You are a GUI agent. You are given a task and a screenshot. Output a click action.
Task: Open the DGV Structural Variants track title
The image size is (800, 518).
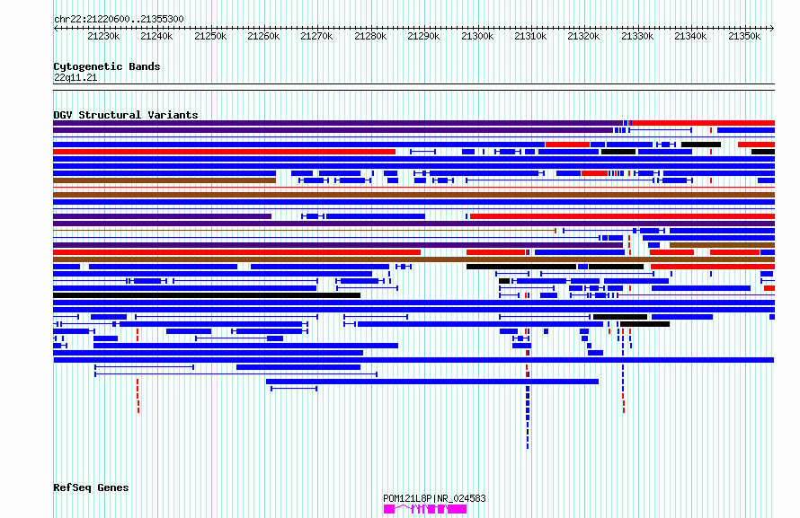coord(126,115)
